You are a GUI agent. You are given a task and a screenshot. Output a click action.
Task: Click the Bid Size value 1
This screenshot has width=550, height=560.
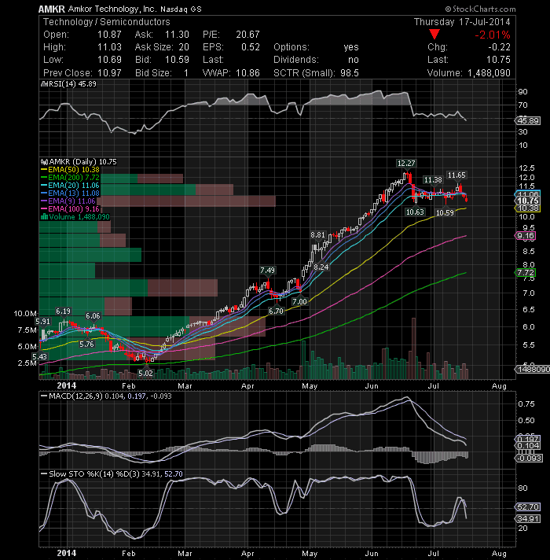pos(186,73)
